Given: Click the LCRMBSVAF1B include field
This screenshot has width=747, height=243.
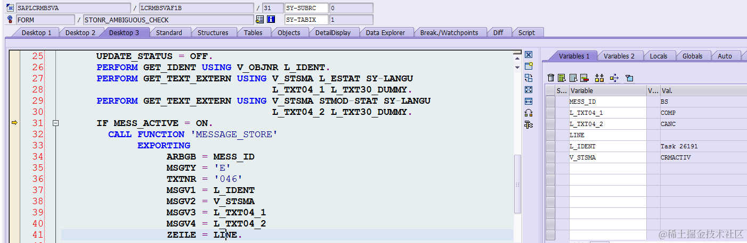Looking at the screenshot, I should (x=196, y=8).
